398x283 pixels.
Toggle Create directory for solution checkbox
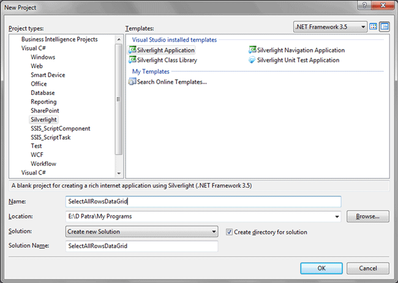(230, 232)
